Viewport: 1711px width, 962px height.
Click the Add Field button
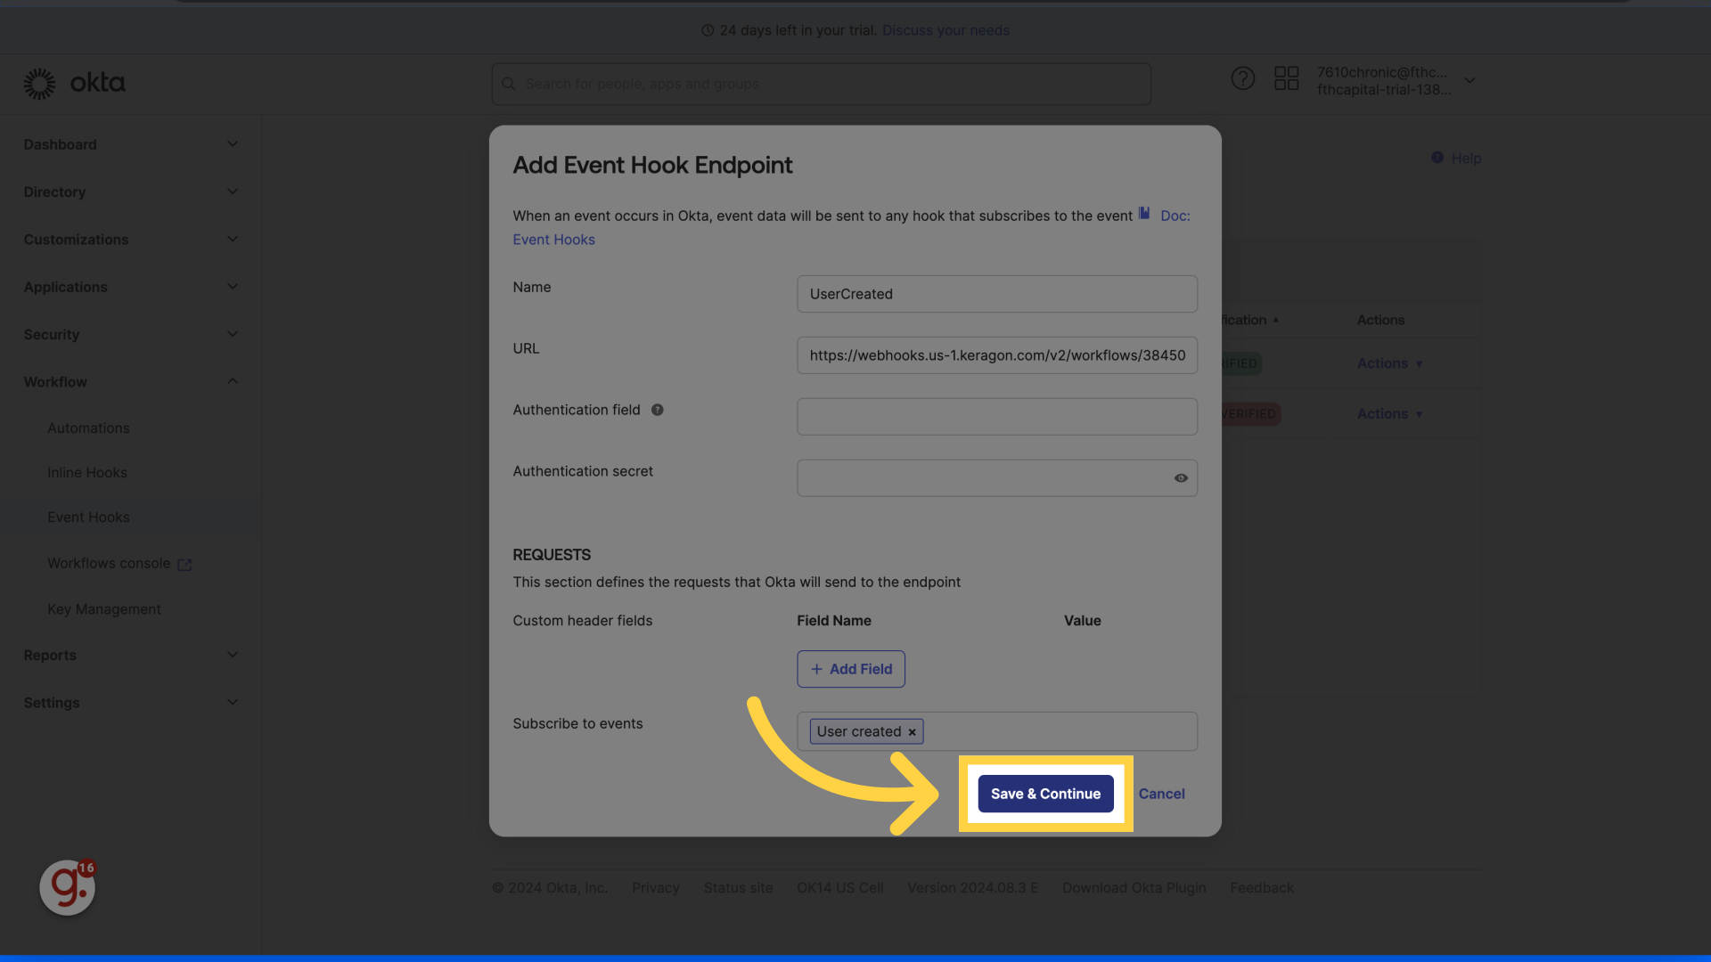850,669
